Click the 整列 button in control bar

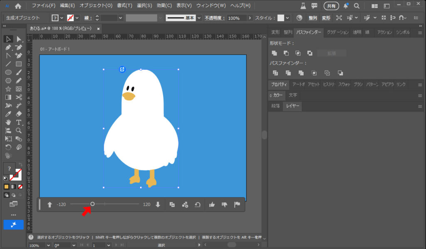coord(312,18)
